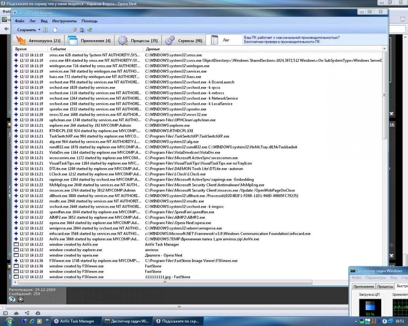Image resolution: width=408 pixels, height=326 pixels.
Task: Select the 'spoolsv.exe 1532 started' log entry
Action: click(x=198, y=109)
